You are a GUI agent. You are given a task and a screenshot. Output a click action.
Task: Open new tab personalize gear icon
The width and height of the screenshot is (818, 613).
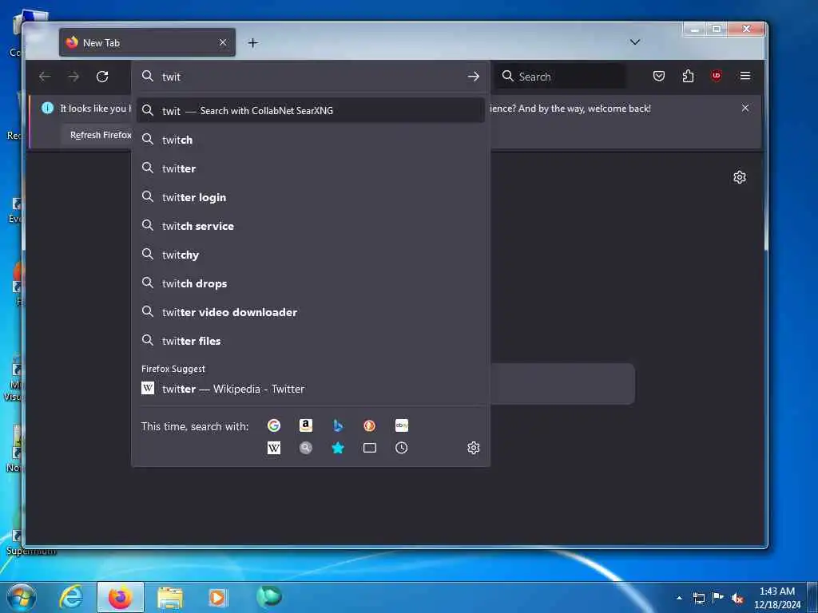click(x=739, y=177)
